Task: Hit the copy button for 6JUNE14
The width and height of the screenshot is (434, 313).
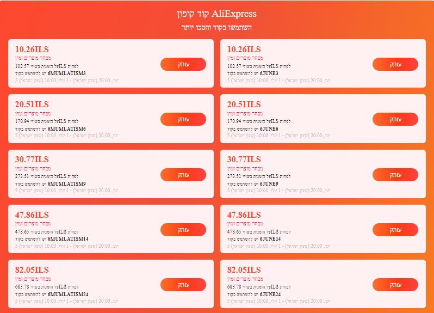Action: point(395,230)
